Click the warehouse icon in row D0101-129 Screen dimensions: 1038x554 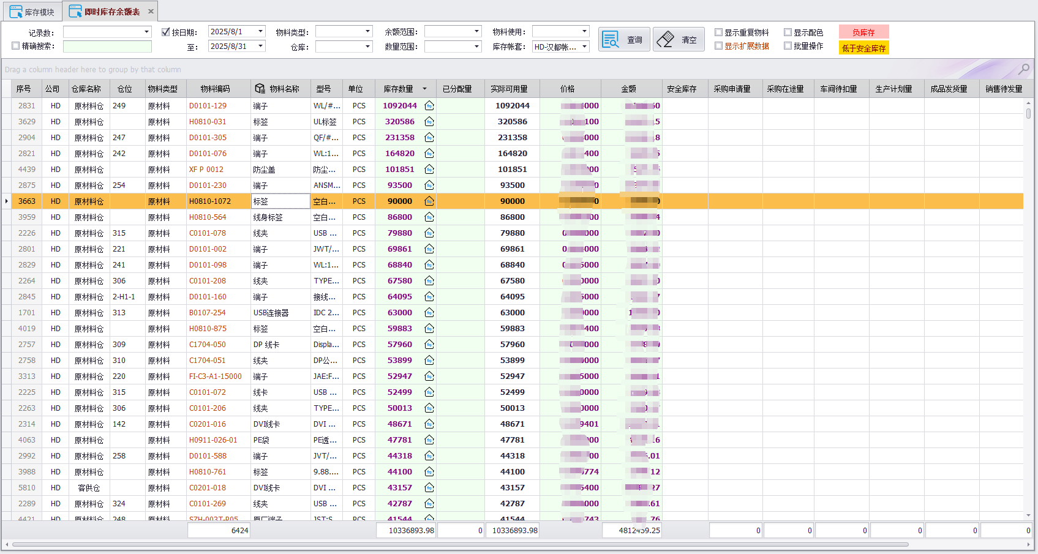point(429,106)
